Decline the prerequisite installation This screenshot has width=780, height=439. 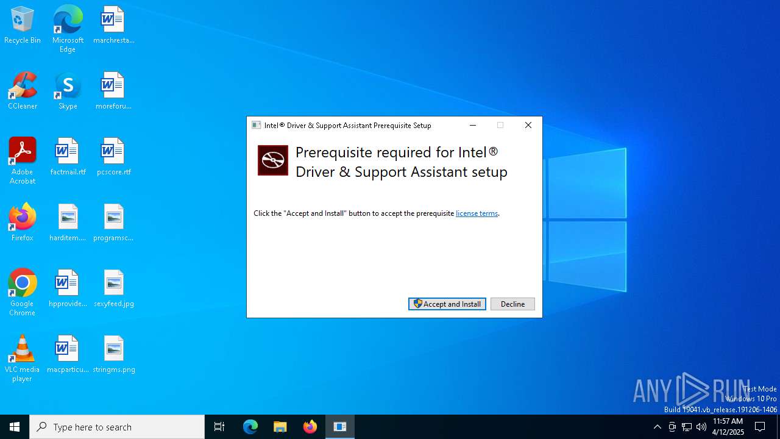tap(512, 304)
